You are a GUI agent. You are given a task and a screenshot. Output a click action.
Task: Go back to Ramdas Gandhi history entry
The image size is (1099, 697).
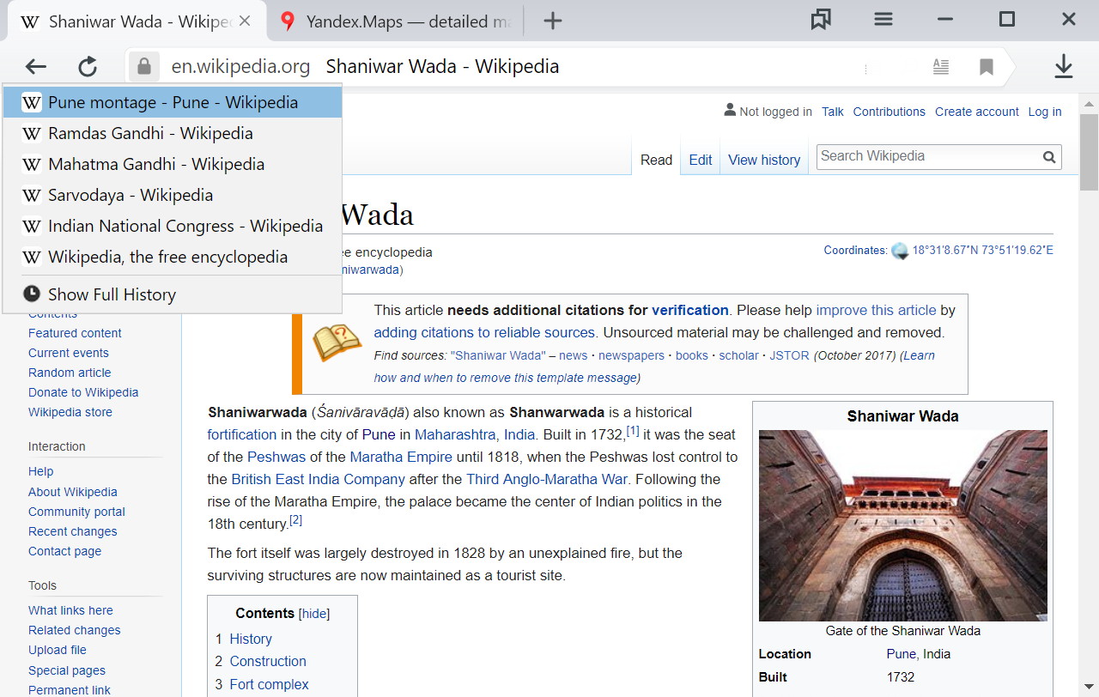173,133
